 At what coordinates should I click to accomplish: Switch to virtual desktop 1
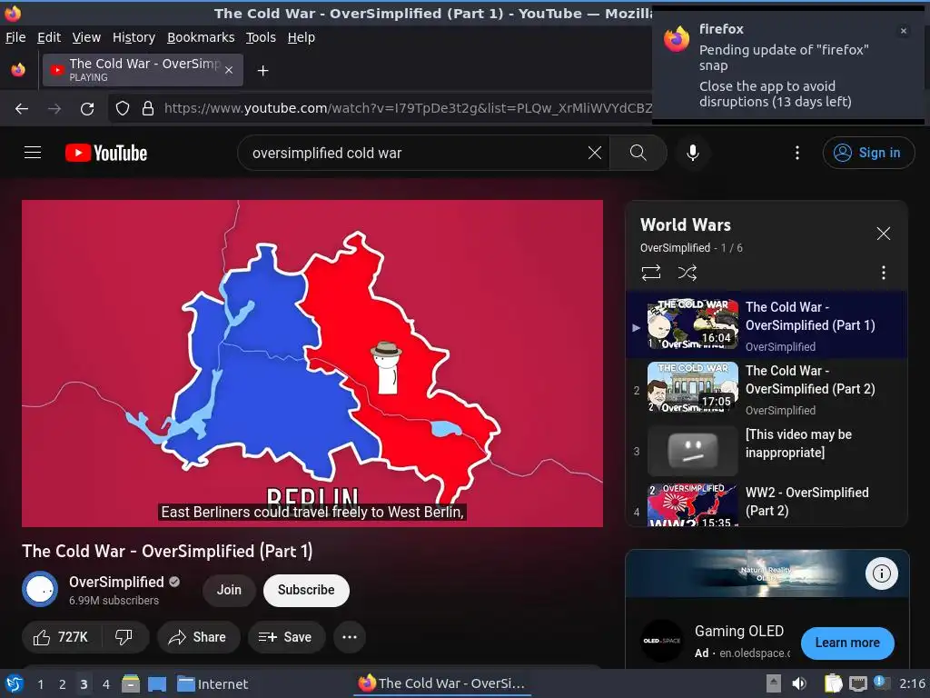tap(40, 683)
